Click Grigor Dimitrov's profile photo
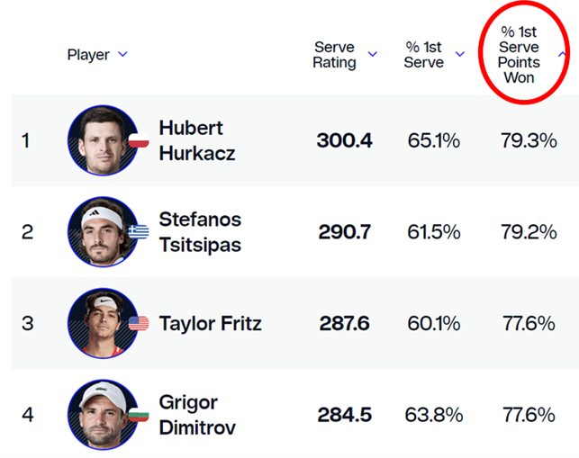Viewport: 579px width, 458px height. [102, 414]
